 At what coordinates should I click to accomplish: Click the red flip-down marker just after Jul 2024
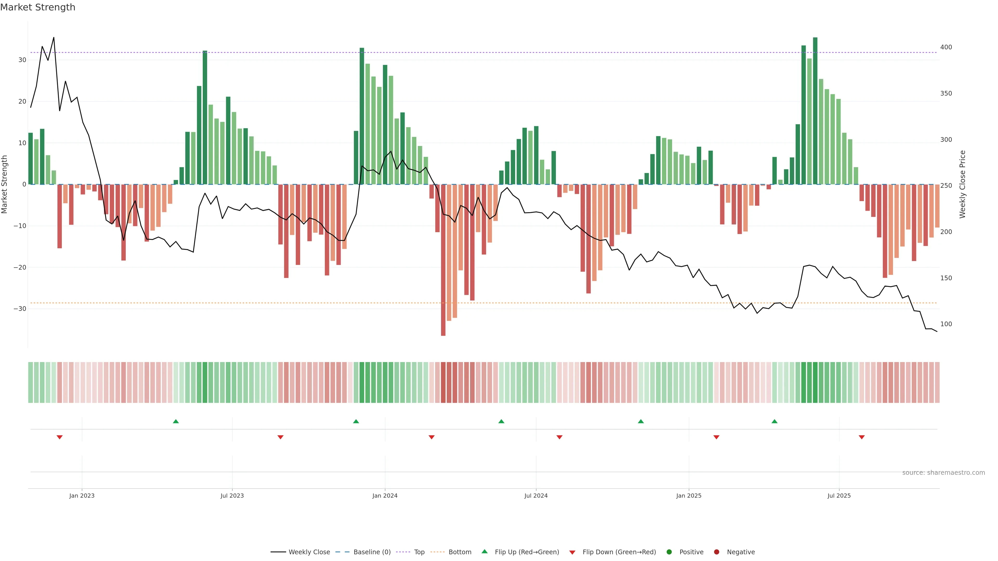[560, 437]
